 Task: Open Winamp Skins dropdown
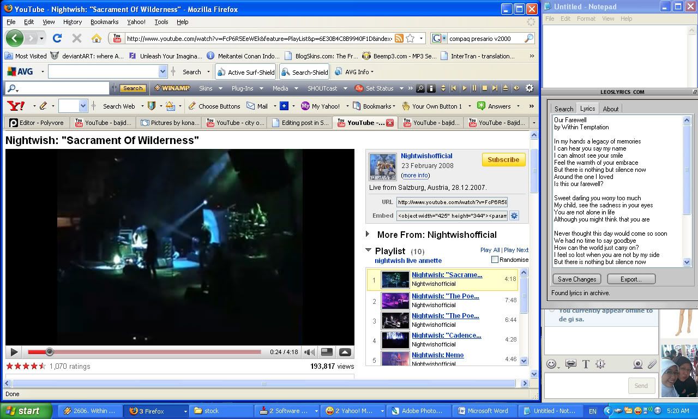click(209, 88)
